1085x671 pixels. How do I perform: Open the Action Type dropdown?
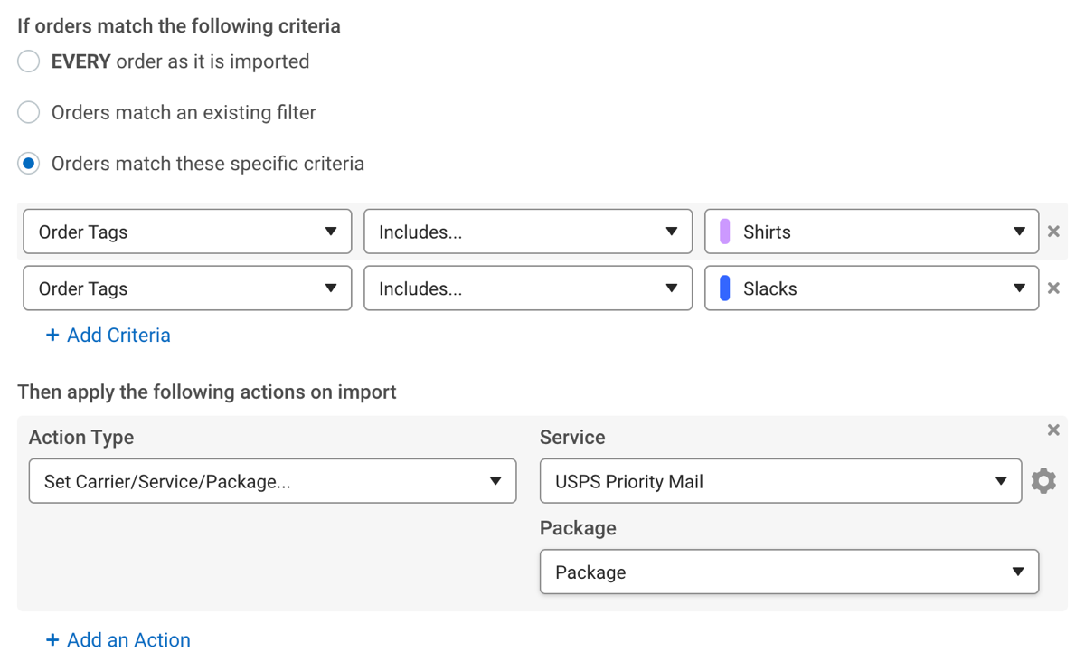click(272, 480)
